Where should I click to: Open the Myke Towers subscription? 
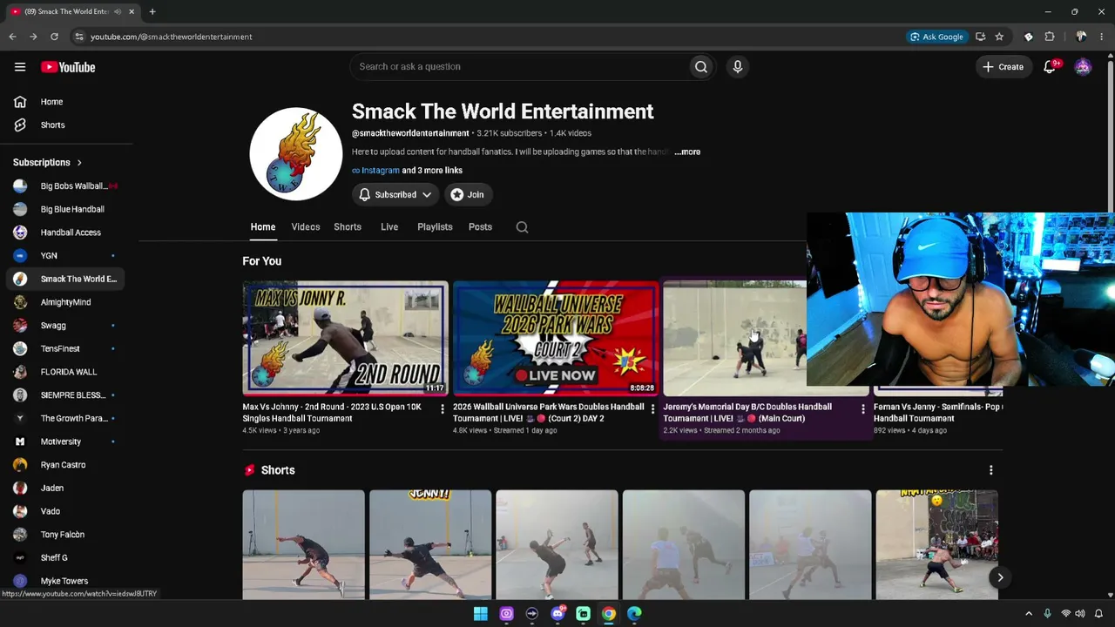pos(66,581)
